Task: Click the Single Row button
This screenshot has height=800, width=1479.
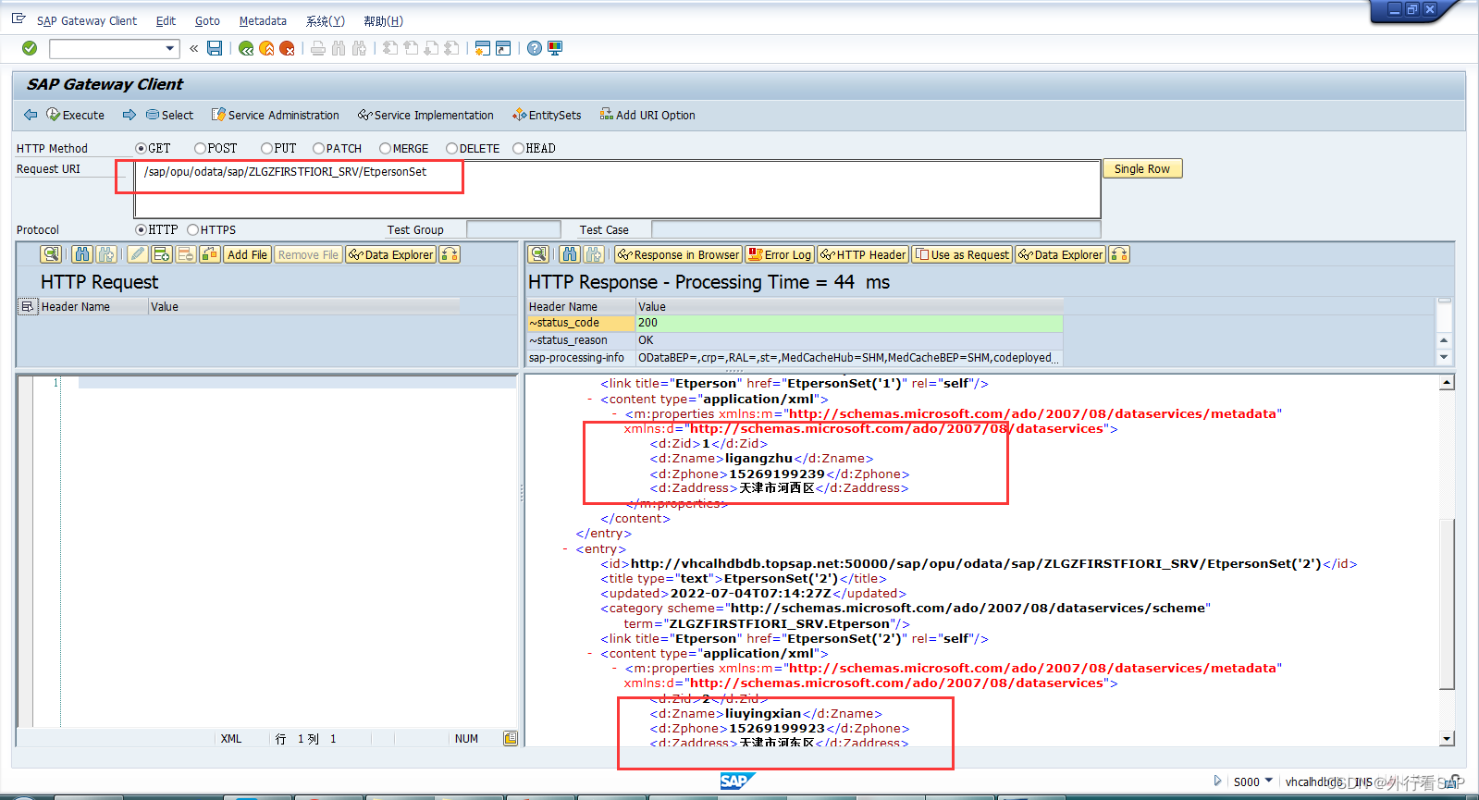Action: (x=1142, y=168)
